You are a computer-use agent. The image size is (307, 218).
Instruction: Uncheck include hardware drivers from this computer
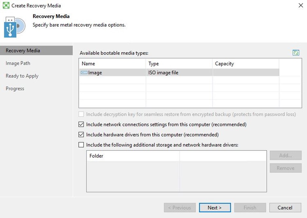click(81, 134)
